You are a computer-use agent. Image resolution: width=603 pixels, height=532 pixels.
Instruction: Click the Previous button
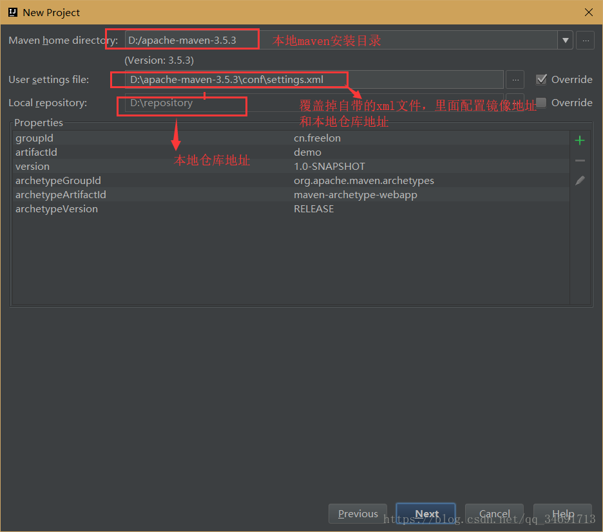click(358, 513)
